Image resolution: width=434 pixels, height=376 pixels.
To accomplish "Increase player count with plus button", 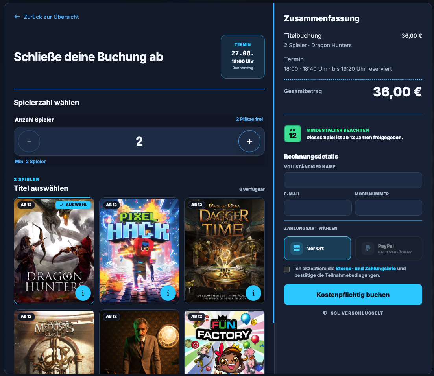I will click(249, 141).
